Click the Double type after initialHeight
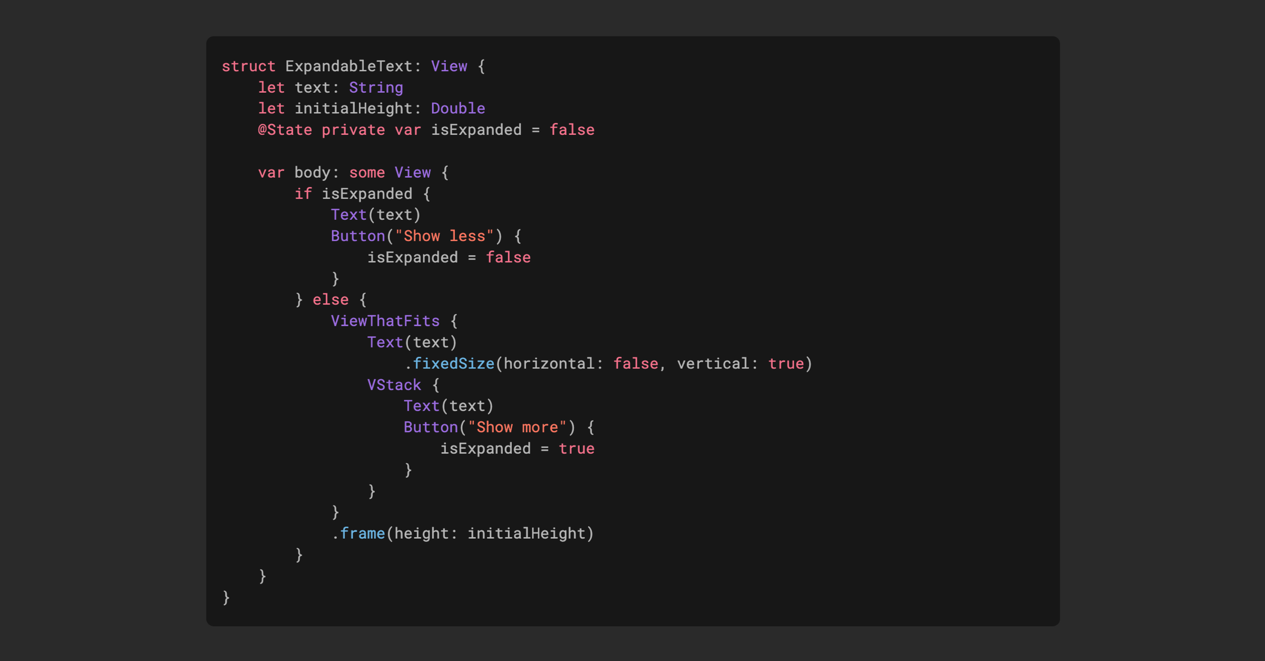This screenshot has height=661, width=1265. [458, 109]
